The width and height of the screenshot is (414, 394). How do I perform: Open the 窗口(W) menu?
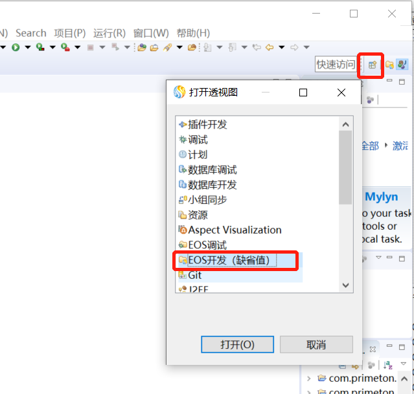point(151,33)
